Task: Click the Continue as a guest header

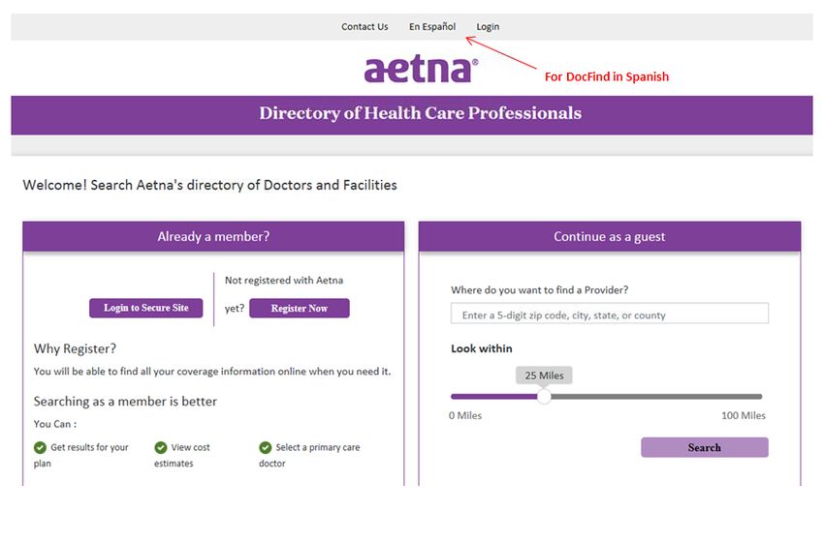Action: [610, 236]
